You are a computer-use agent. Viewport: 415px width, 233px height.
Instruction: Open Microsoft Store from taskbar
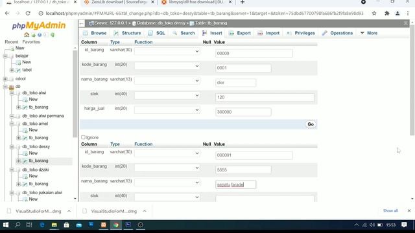pos(66,225)
